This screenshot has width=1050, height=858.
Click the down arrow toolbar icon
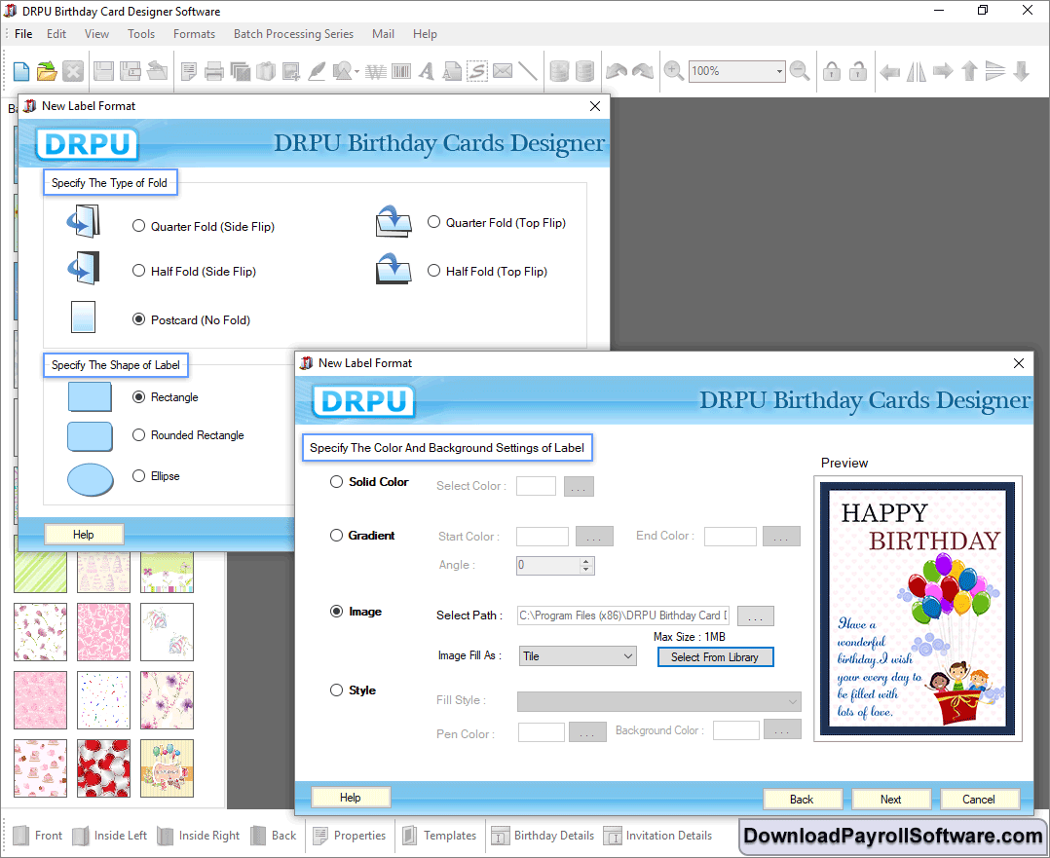click(x=1021, y=71)
